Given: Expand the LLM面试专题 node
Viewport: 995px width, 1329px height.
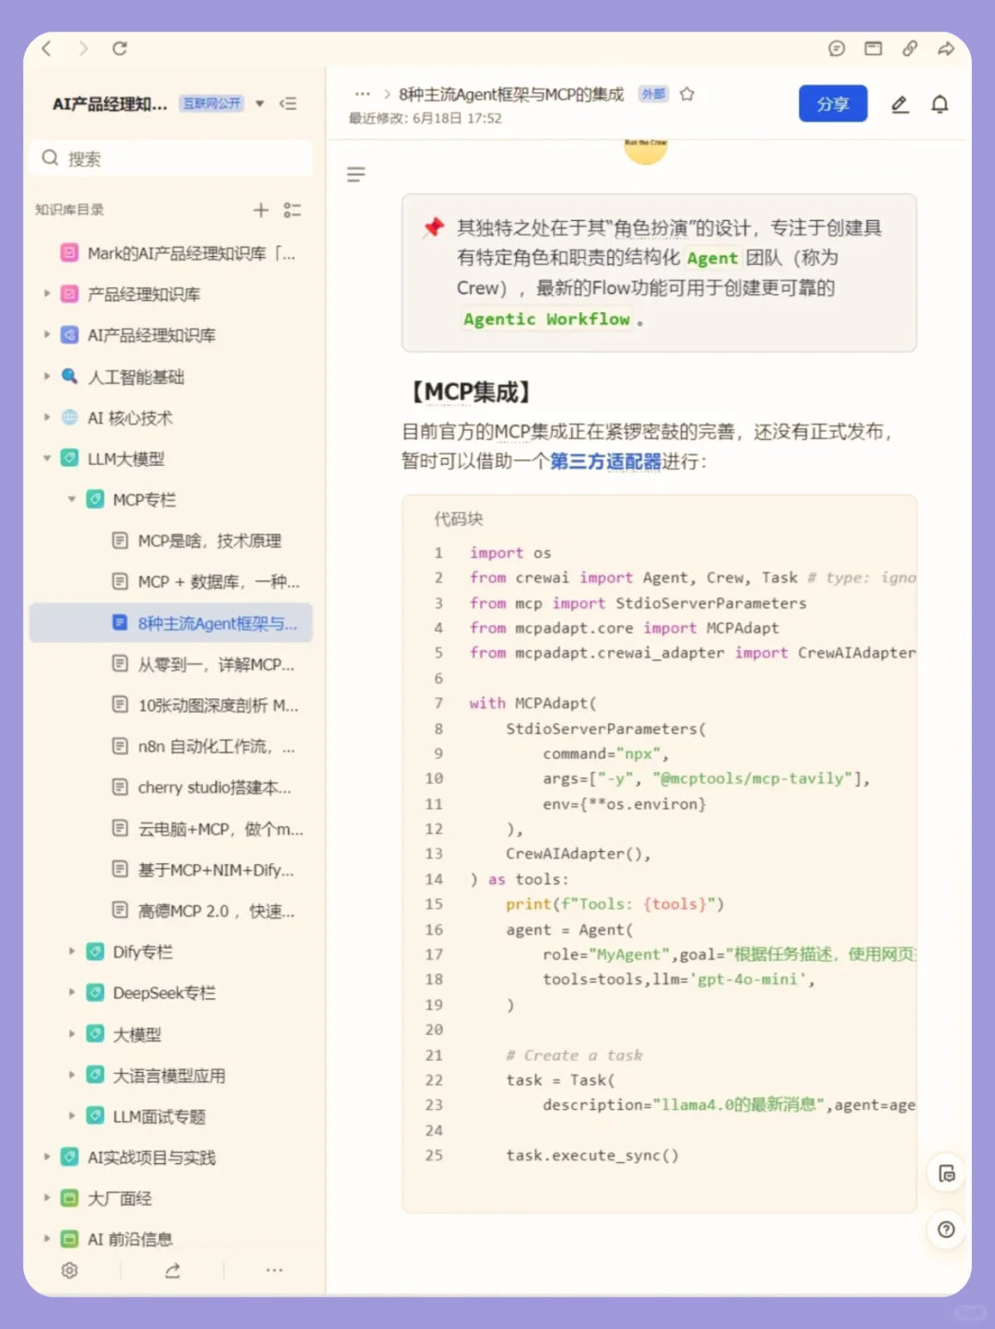Looking at the screenshot, I should 72,1115.
